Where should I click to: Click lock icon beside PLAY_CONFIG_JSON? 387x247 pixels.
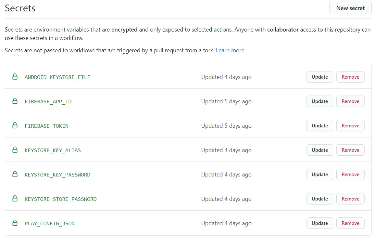pos(15,223)
